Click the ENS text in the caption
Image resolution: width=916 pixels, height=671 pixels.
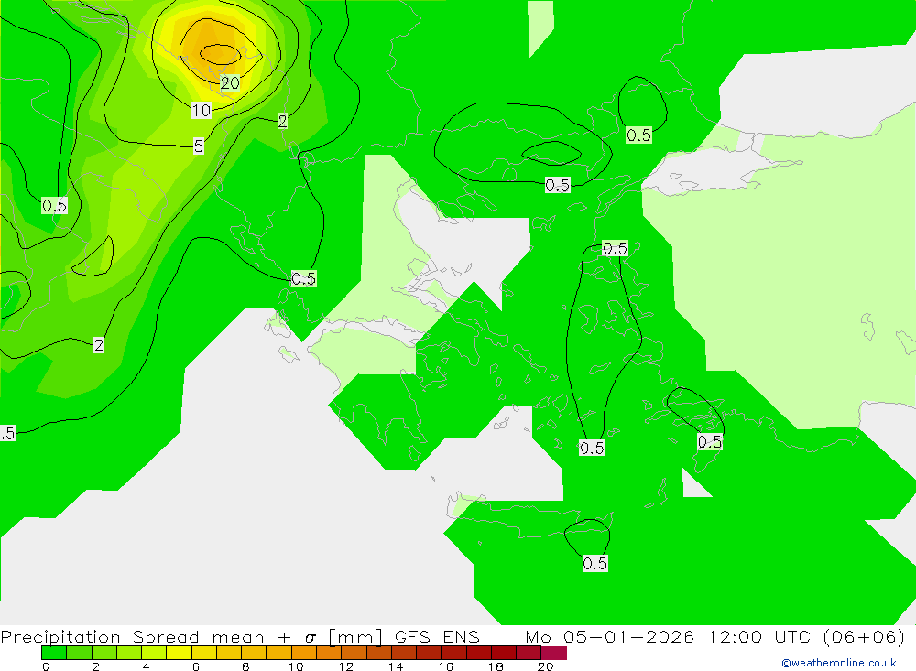coord(462,636)
